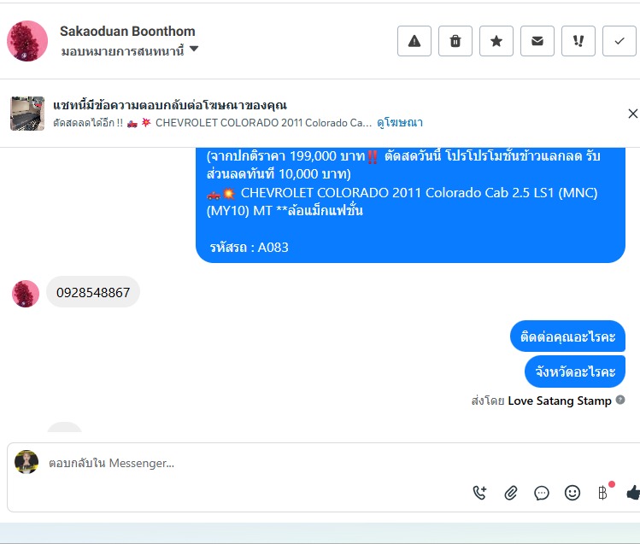
Task: Click the Love Satang Stamp sender name
Action: pyautogui.click(x=560, y=401)
